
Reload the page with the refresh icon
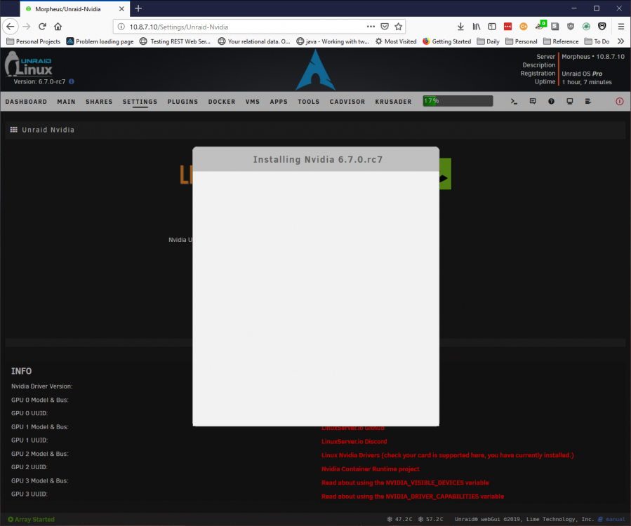(x=42, y=27)
